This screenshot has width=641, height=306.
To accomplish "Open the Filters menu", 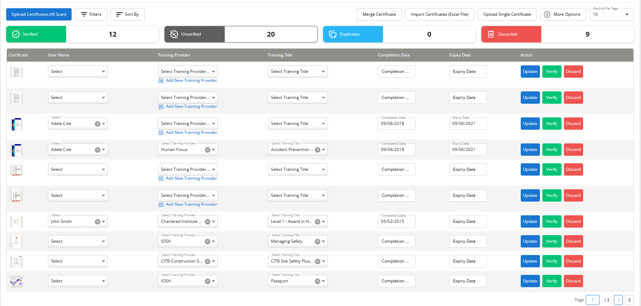I will click(x=91, y=14).
